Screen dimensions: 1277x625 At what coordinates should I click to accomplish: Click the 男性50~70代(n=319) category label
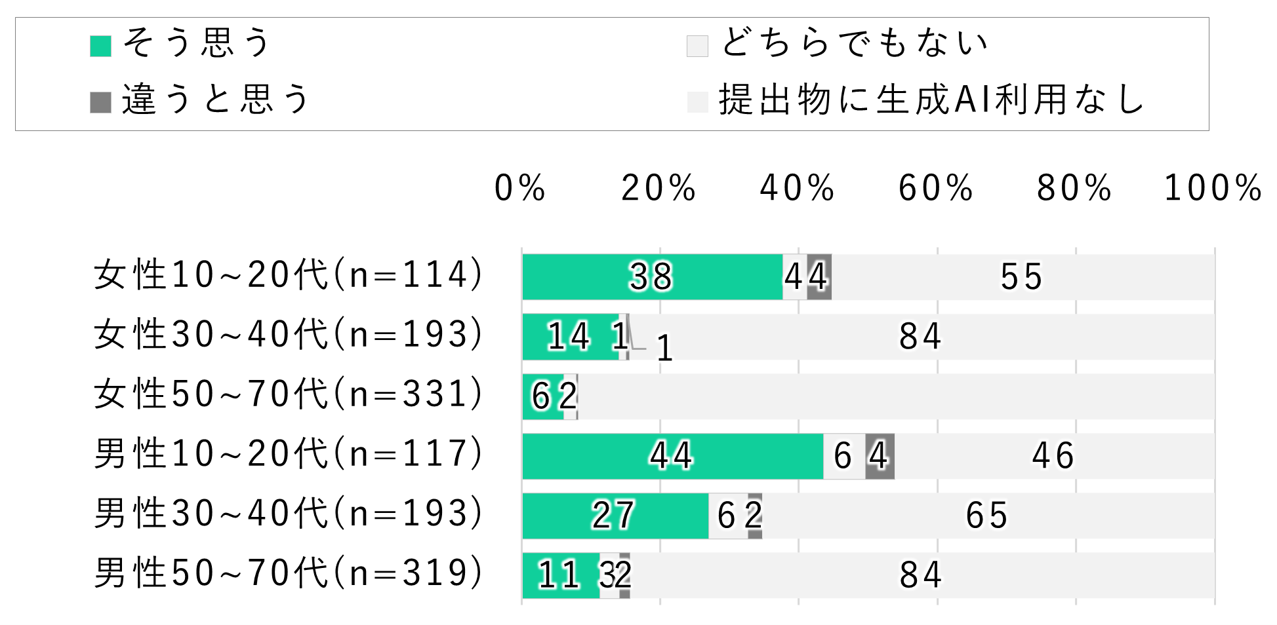click(x=289, y=573)
